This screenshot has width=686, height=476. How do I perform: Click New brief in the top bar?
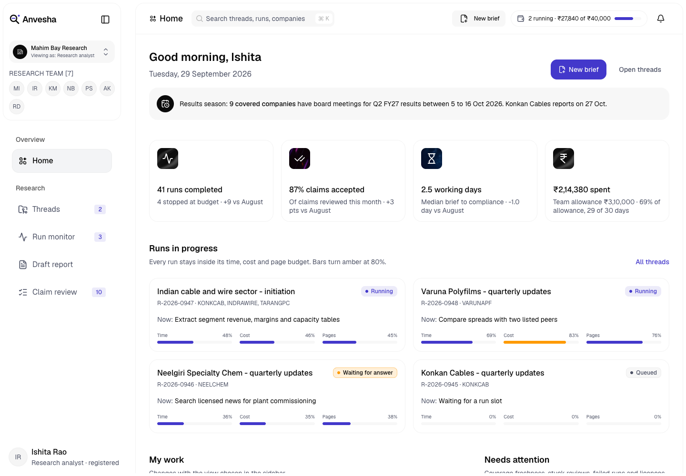[479, 19]
